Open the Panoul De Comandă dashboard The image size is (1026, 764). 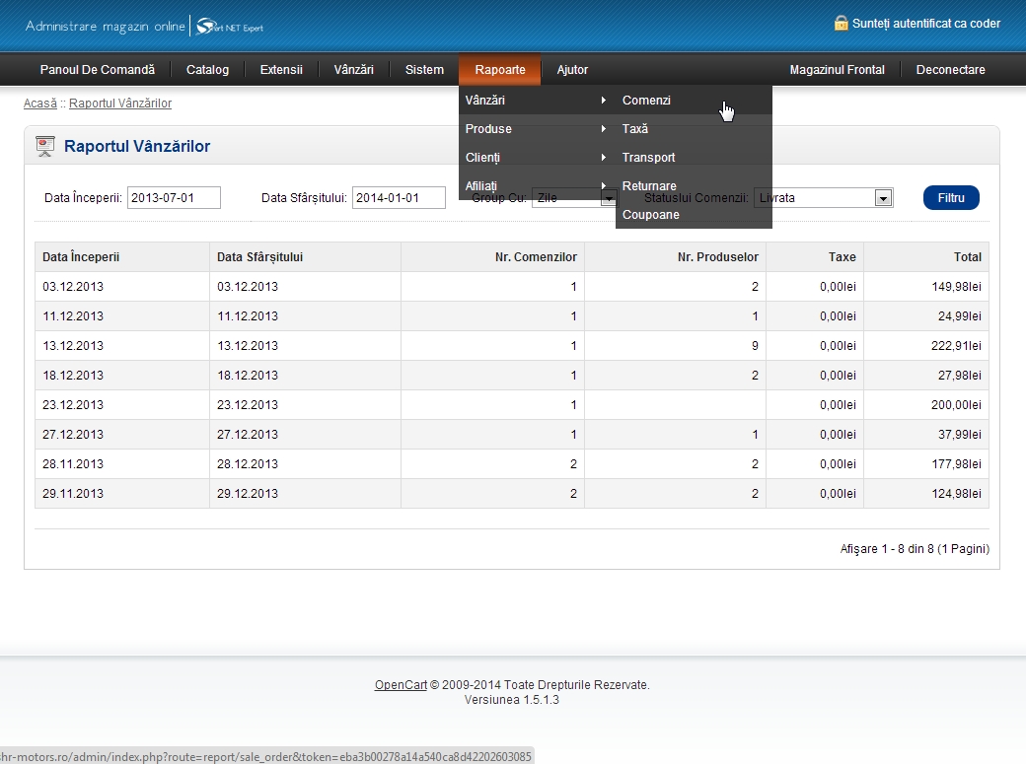pyautogui.click(x=98, y=70)
